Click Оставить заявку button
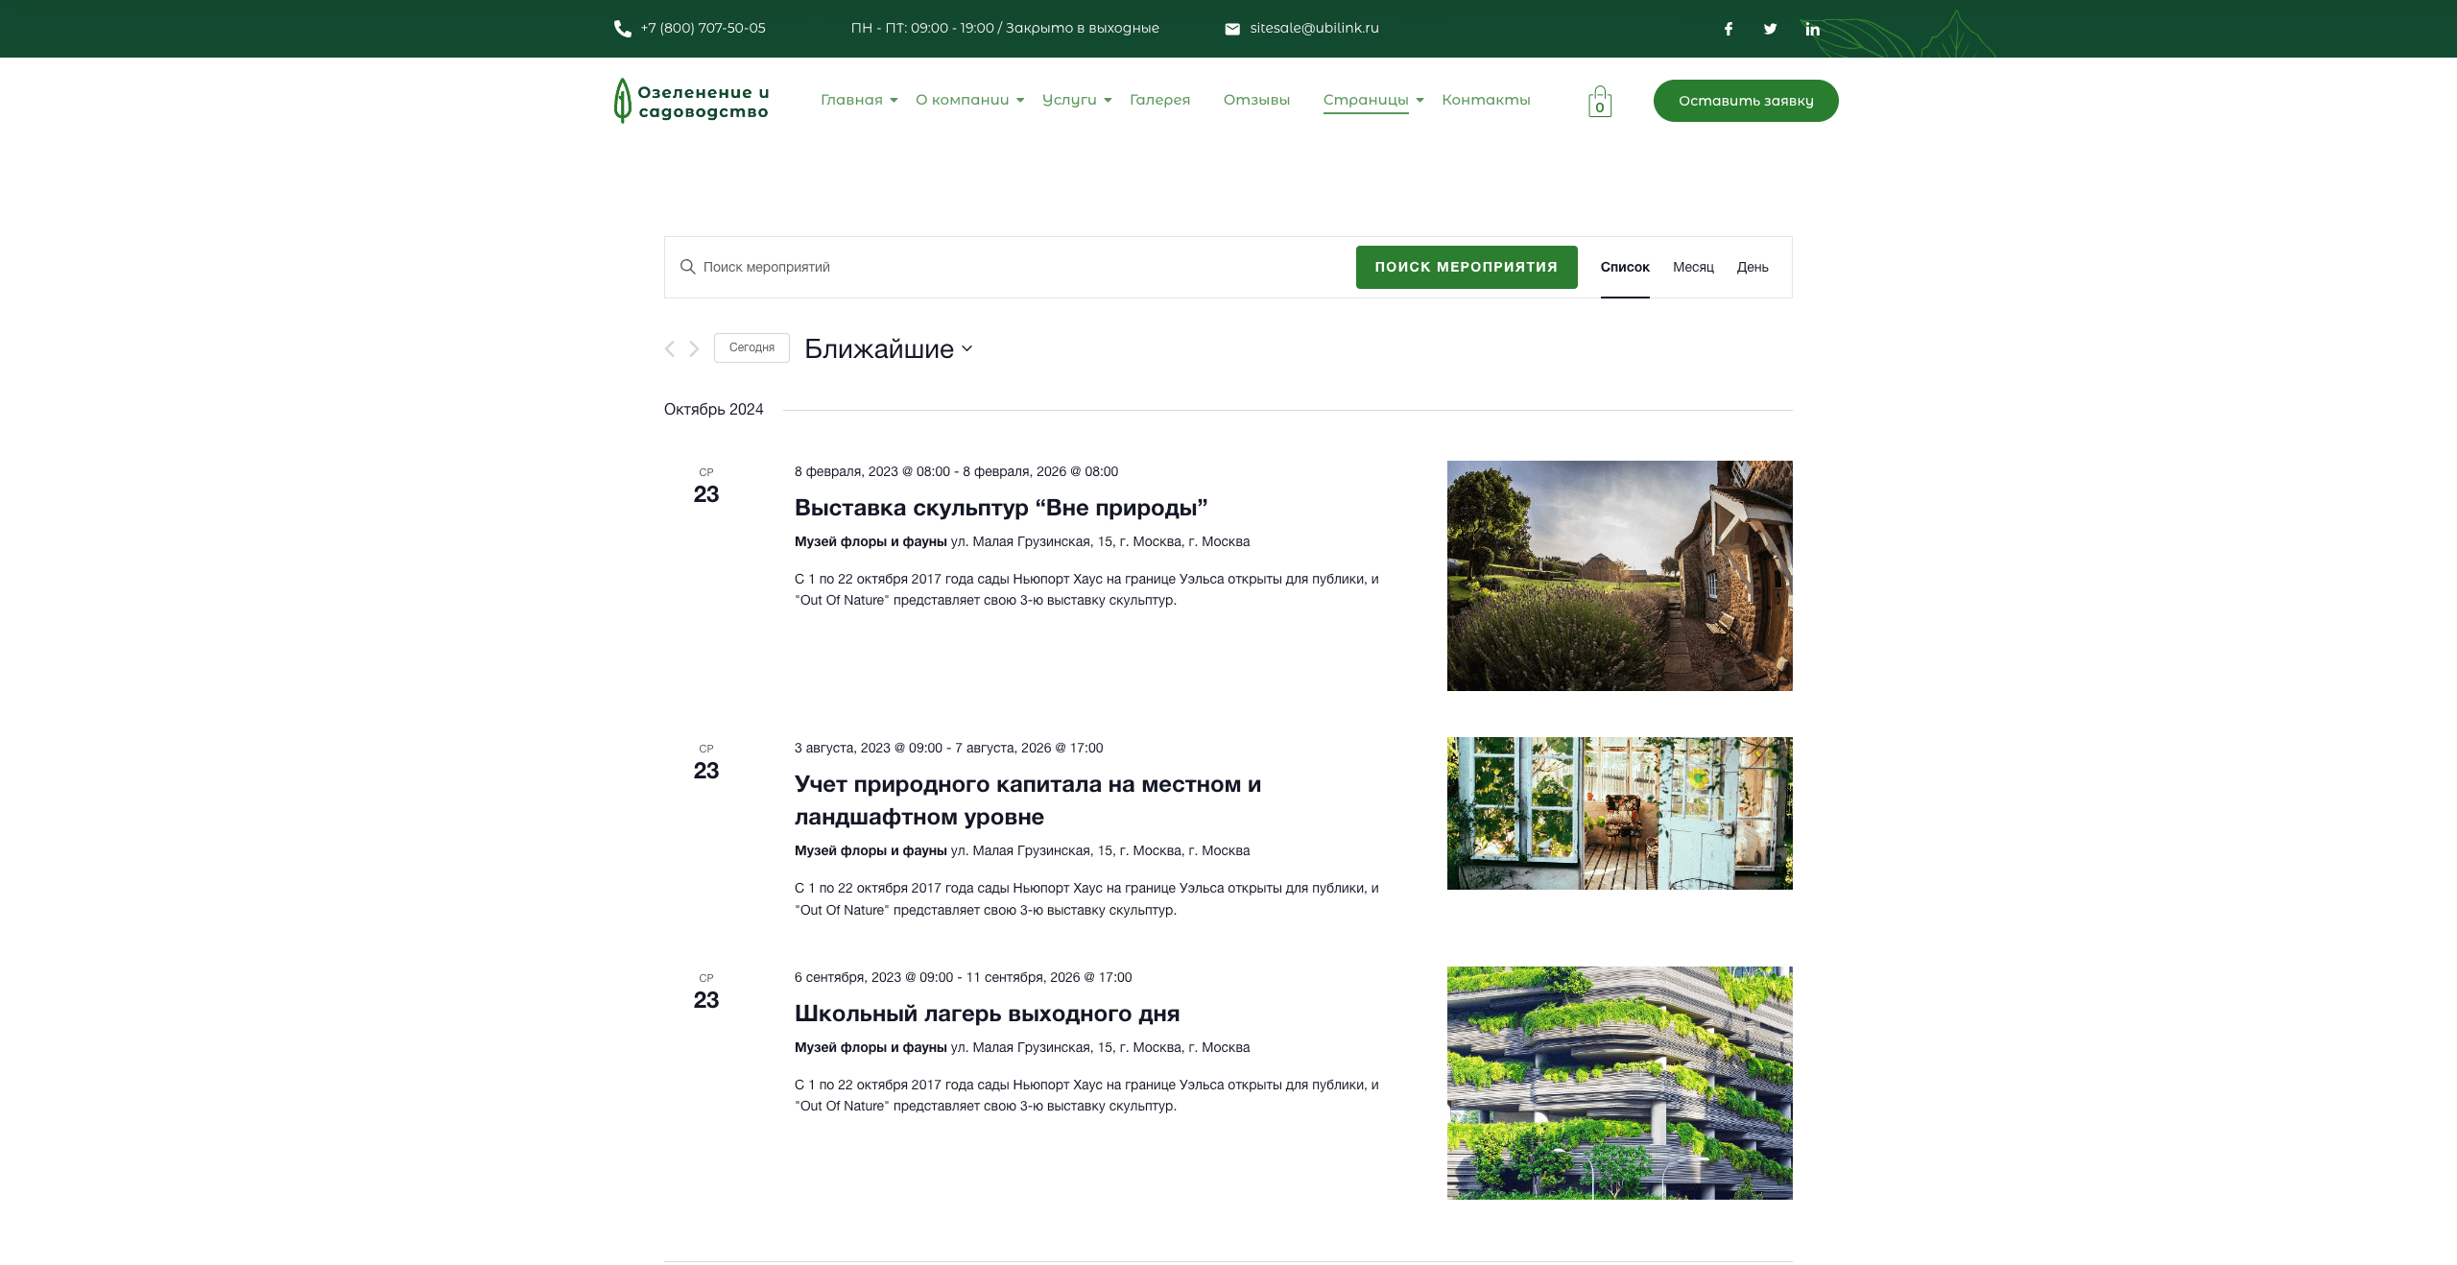The height and width of the screenshot is (1265, 2457). (1745, 101)
